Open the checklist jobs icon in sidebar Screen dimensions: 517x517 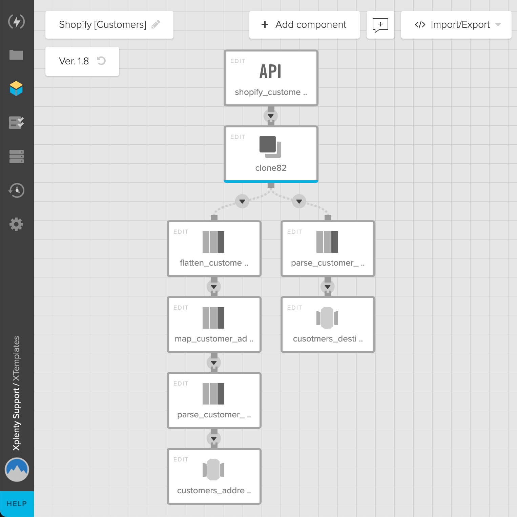pyautogui.click(x=16, y=123)
